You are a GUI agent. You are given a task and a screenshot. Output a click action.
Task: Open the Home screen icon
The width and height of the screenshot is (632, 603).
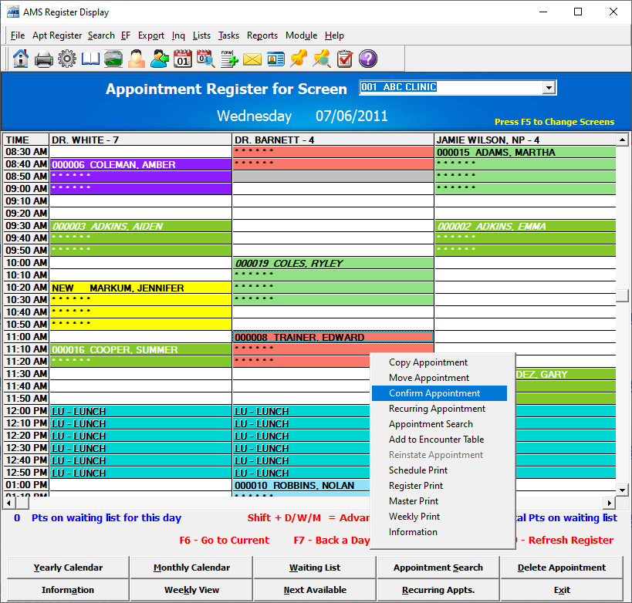[21, 59]
